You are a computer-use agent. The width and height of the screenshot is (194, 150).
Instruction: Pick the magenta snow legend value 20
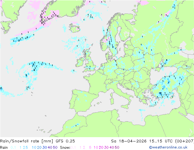(x=101, y=148)
